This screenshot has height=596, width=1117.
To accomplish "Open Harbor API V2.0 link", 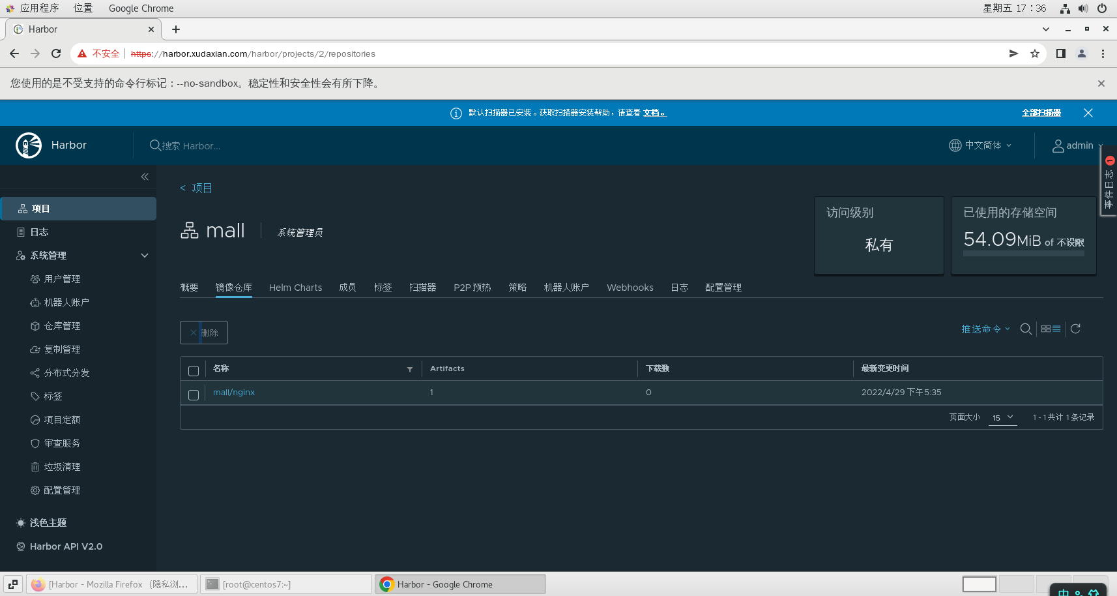I will [66, 546].
